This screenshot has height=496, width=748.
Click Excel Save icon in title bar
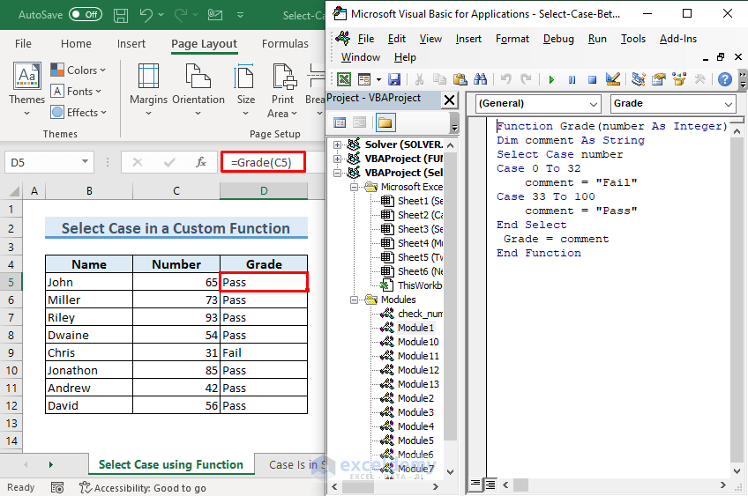[x=121, y=15]
